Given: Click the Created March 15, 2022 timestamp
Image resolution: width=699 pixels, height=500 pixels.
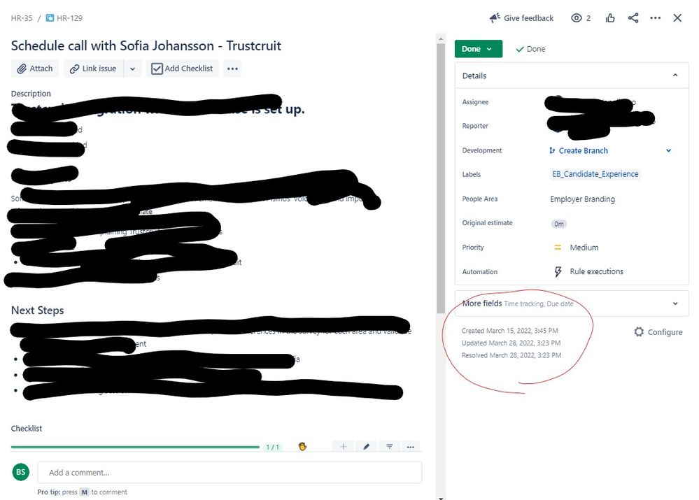Looking at the screenshot, I should (509, 331).
